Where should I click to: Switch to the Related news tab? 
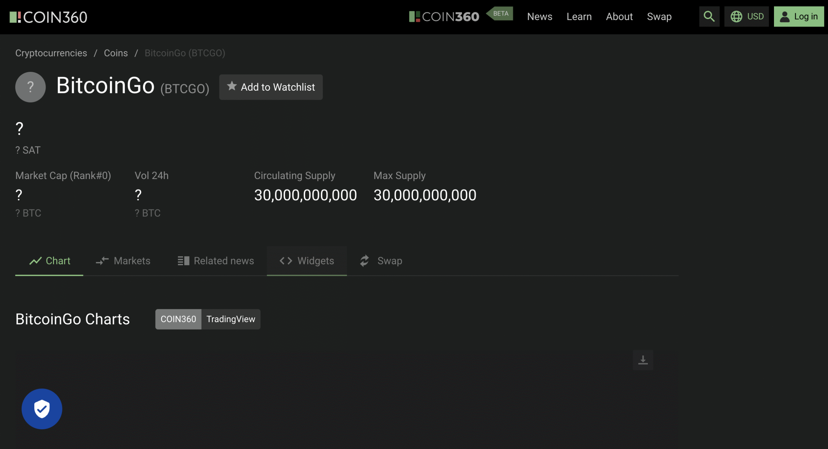coord(216,261)
